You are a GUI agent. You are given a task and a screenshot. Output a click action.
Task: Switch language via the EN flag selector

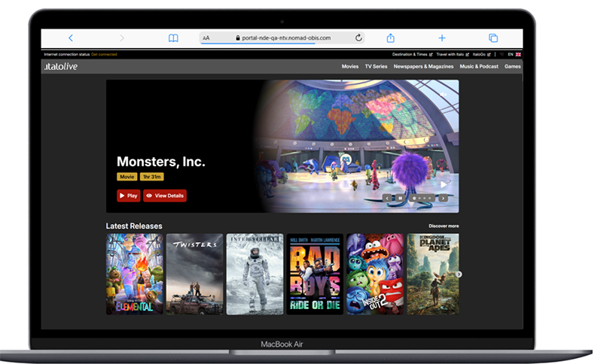[x=514, y=54]
